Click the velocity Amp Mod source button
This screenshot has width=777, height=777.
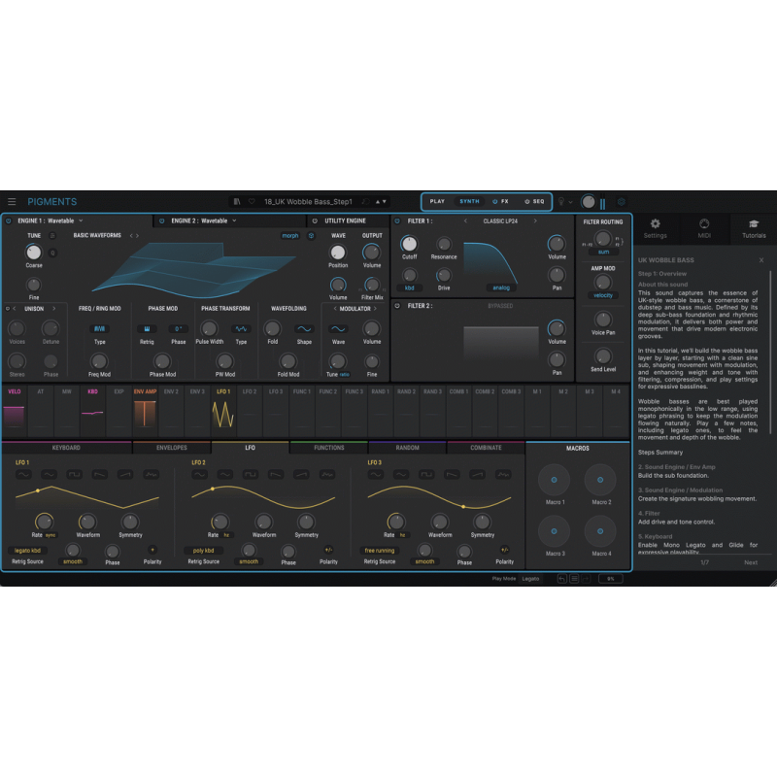coord(603,296)
